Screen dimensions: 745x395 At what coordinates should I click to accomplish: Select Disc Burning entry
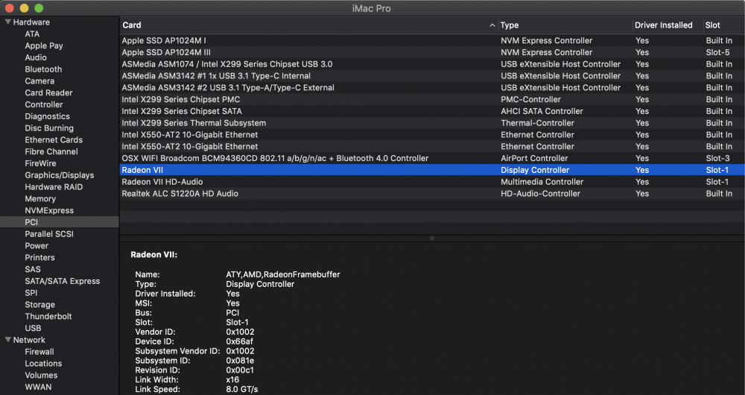click(x=49, y=128)
